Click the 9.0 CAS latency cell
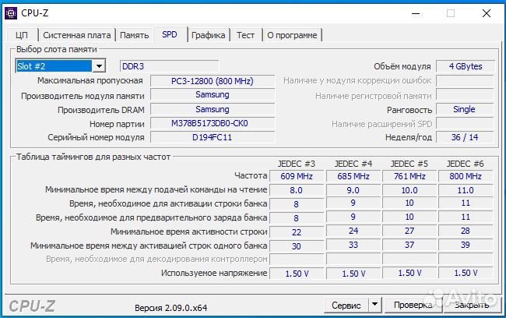 [x=353, y=190]
